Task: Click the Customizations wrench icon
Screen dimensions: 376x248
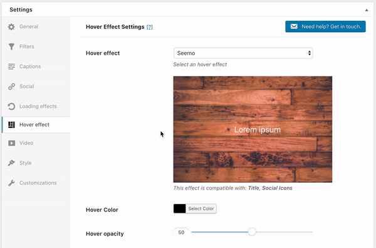Action: click(11, 183)
